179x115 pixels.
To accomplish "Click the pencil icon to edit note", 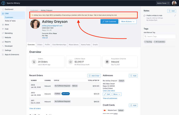I will pos(175,16).
